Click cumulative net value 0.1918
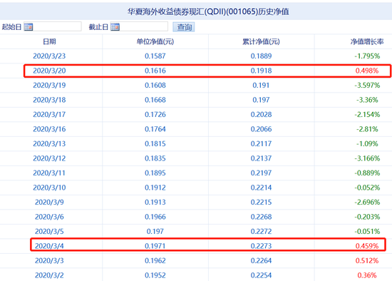The image size is (392, 281). (x=261, y=71)
